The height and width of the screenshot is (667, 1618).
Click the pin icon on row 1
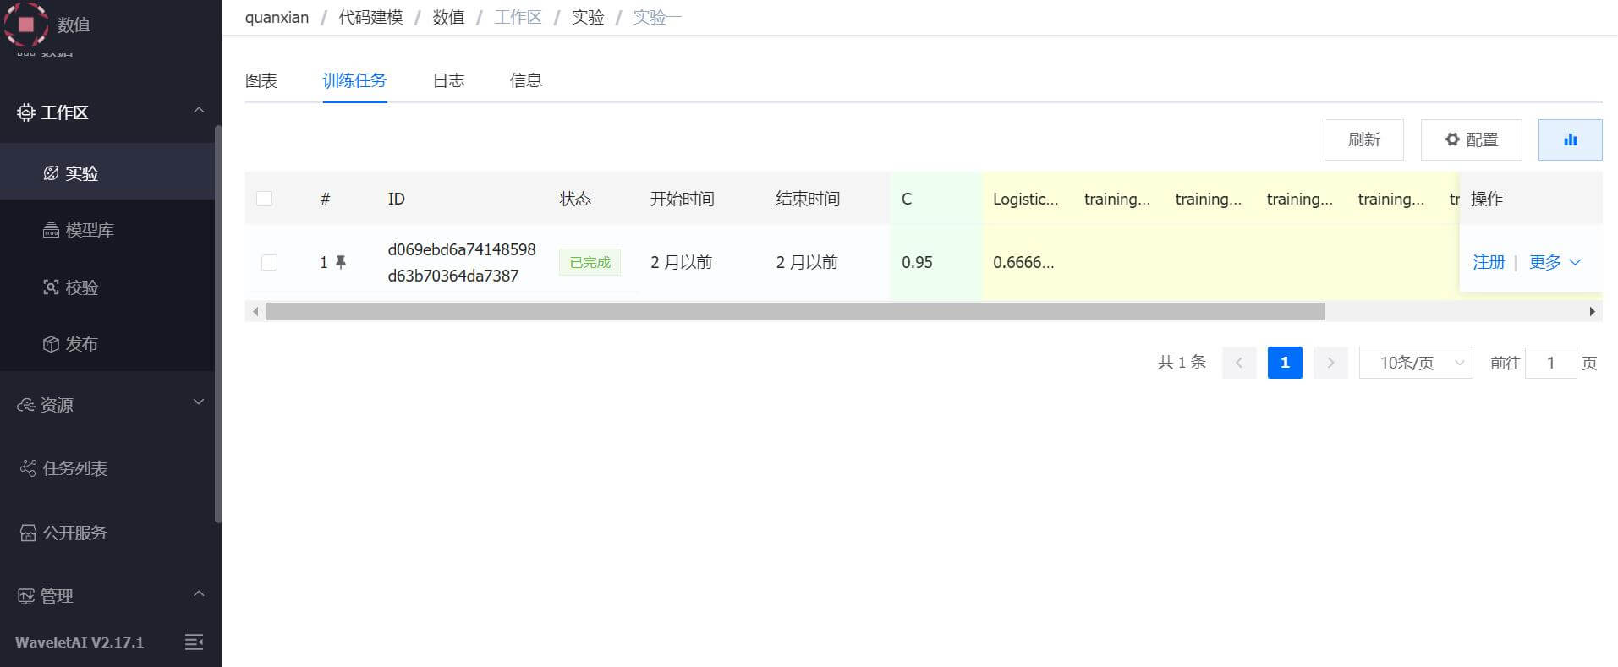pyautogui.click(x=341, y=262)
